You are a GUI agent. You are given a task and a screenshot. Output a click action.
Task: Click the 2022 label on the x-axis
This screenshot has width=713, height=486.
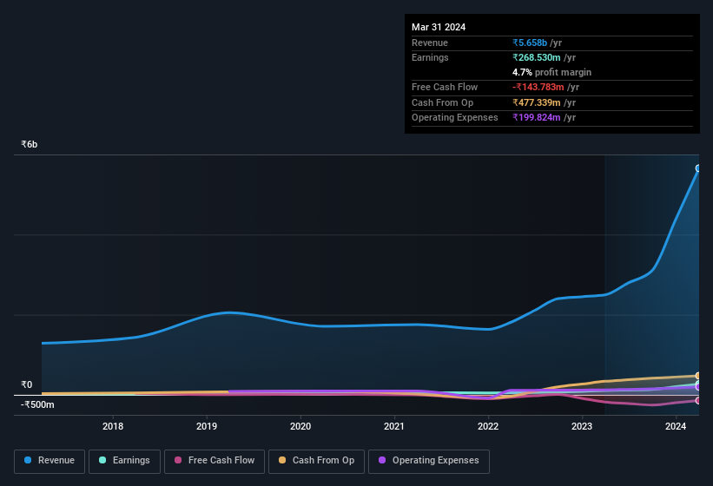(488, 426)
